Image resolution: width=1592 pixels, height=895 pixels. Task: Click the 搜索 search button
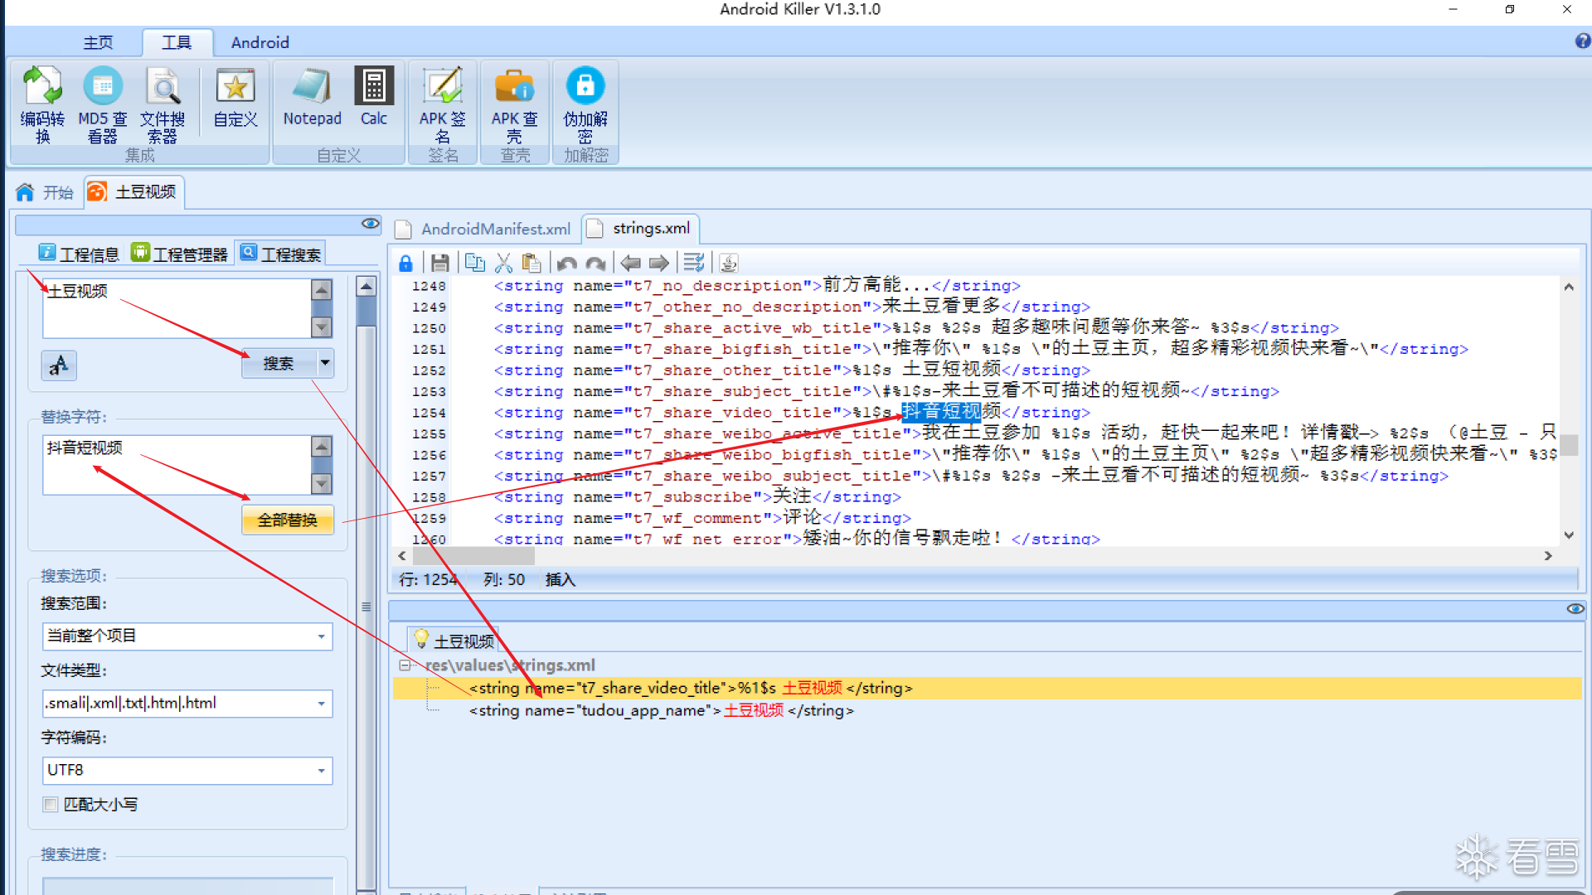click(279, 364)
